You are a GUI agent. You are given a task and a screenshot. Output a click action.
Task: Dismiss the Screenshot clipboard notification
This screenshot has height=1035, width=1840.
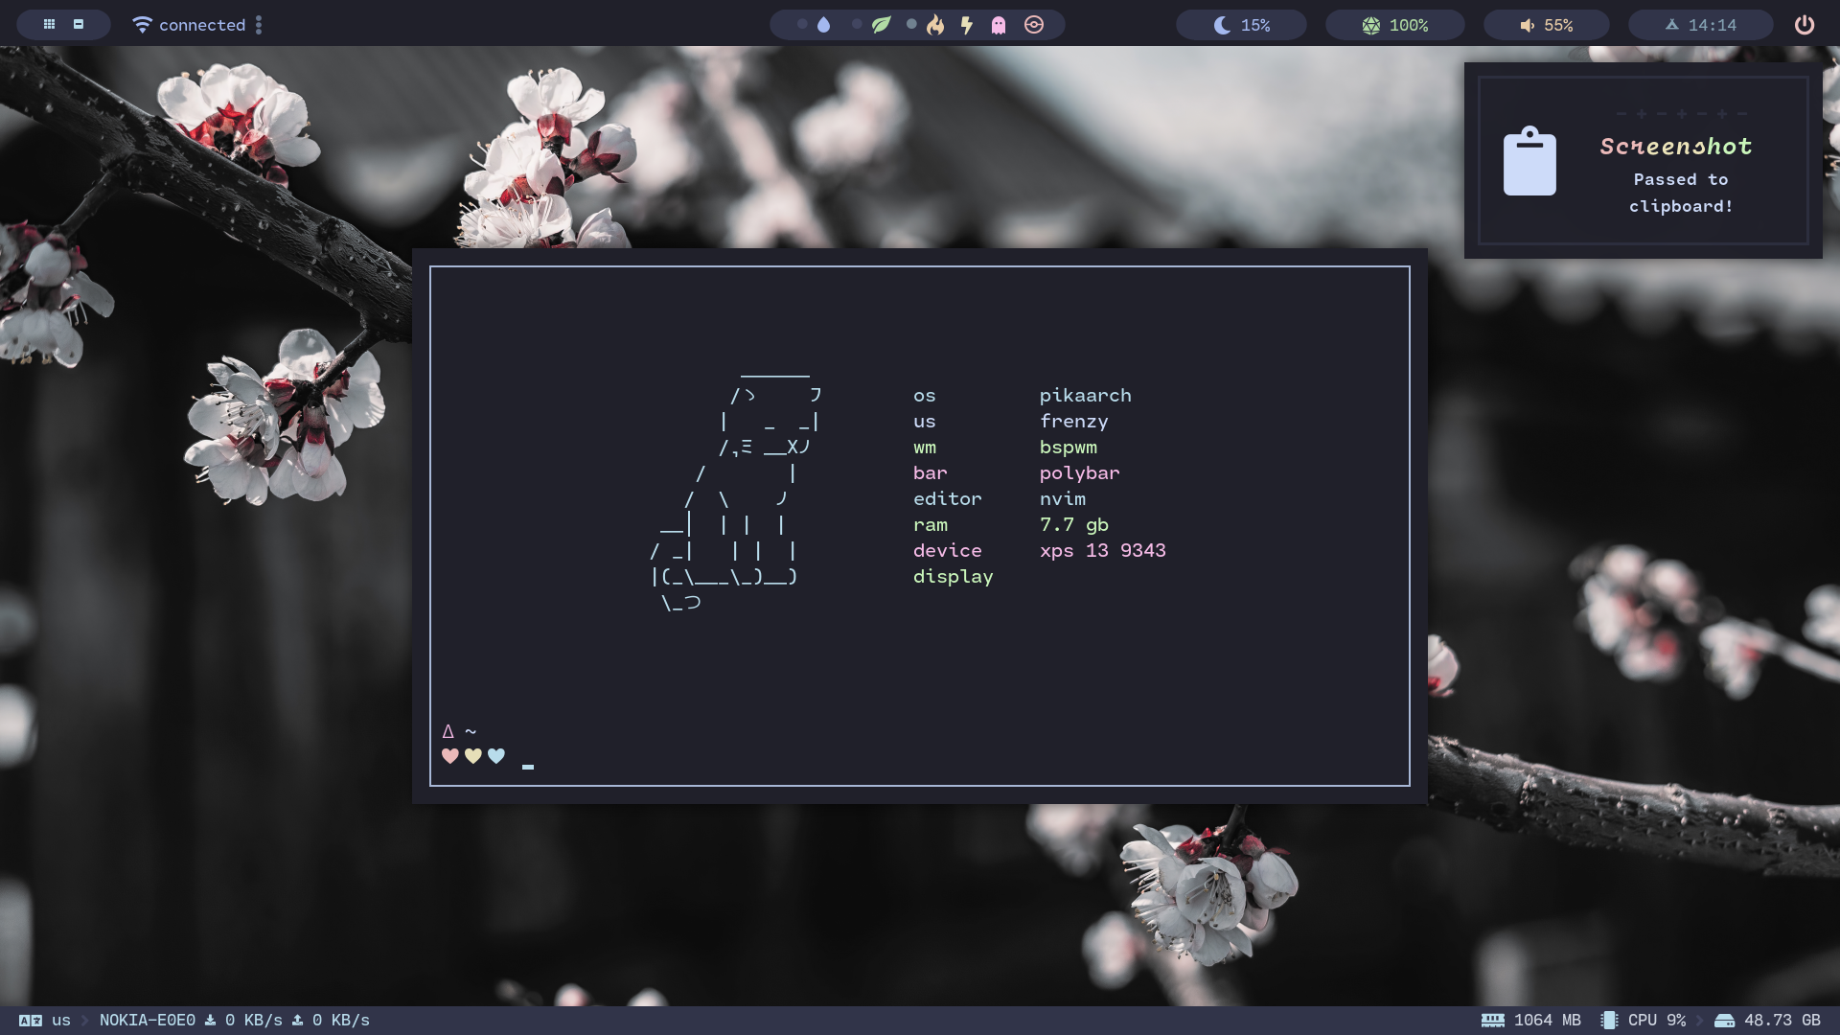pos(1643,161)
